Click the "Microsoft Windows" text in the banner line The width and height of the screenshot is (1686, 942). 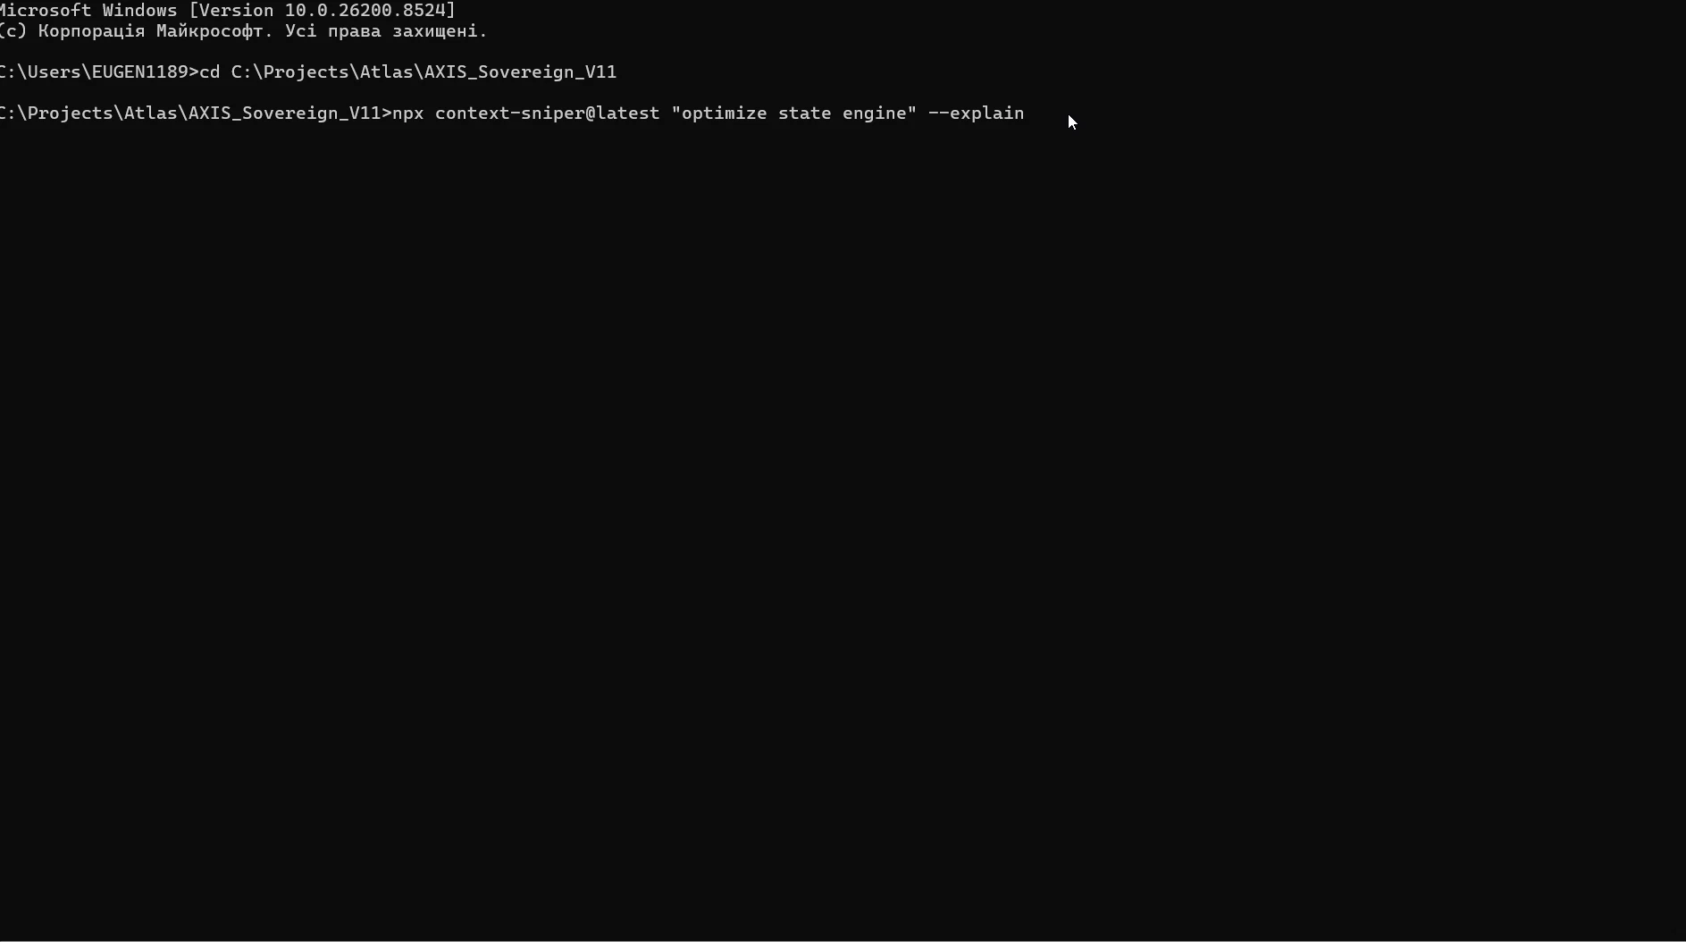[88, 11]
